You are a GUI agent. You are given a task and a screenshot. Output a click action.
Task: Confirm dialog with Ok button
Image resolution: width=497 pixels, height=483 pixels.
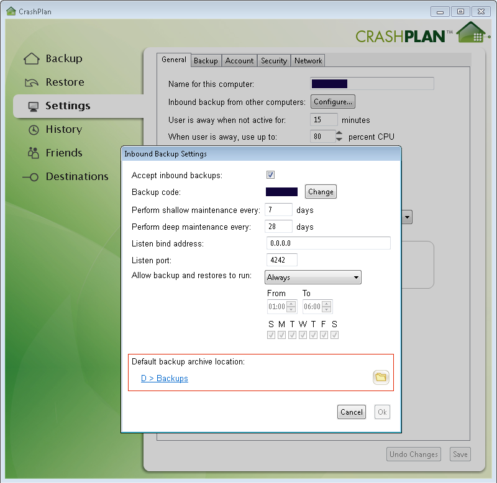[x=382, y=412]
